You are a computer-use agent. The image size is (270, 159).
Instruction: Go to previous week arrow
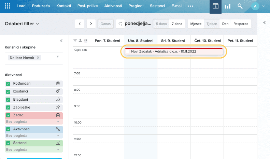click(80, 24)
